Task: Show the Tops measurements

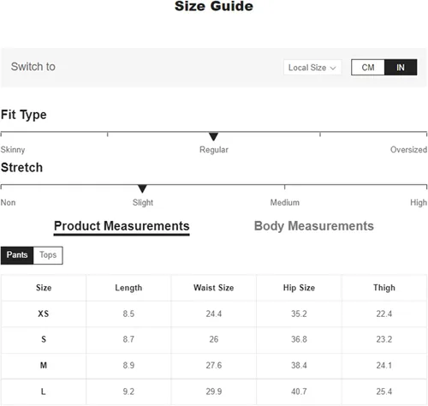Action: tap(48, 255)
